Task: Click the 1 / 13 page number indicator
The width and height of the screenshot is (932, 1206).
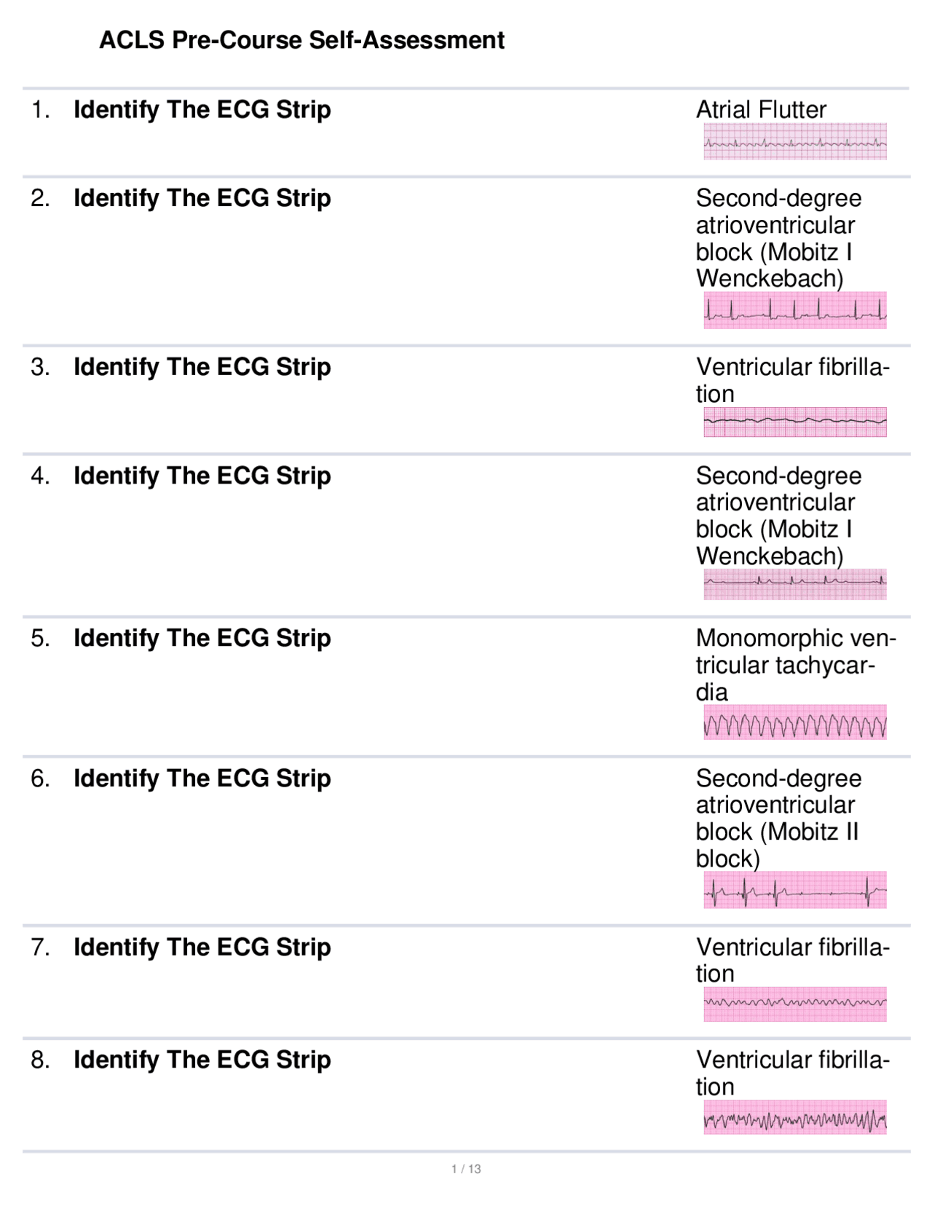Action: [466, 1169]
